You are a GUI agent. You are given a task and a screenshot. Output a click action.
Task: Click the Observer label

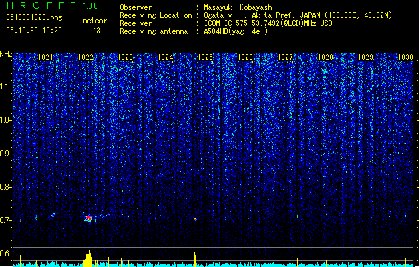coord(136,7)
